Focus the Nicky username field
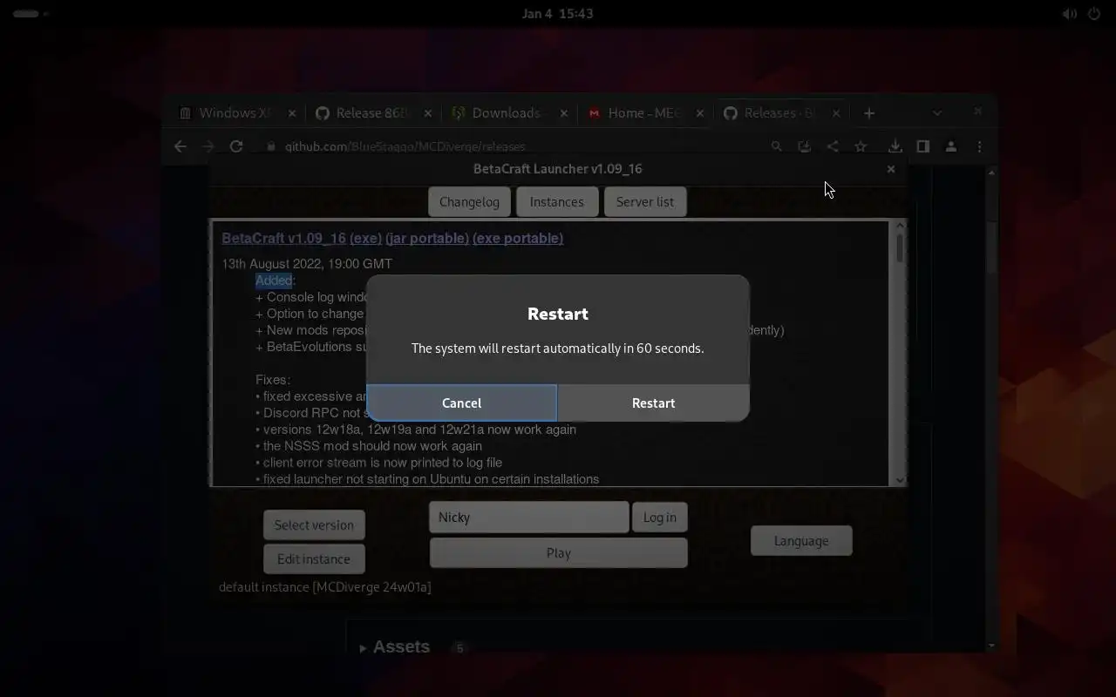Image resolution: width=1116 pixels, height=697 pixels. click(x=529, y=517)
